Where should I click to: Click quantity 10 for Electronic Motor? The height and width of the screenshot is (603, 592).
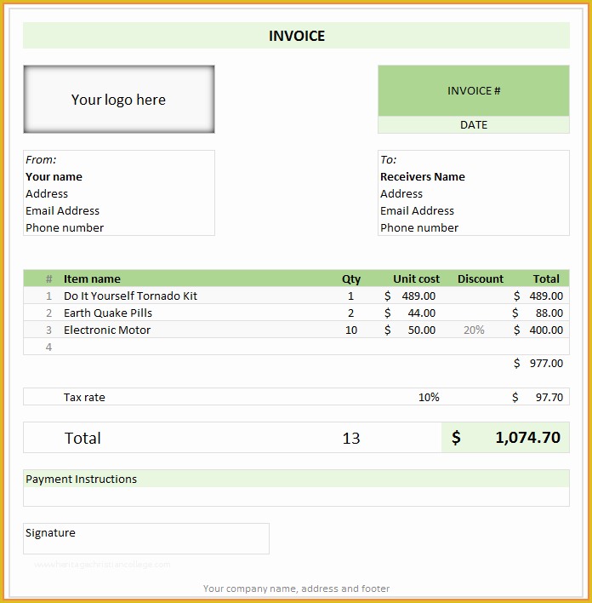click(351, 330)
